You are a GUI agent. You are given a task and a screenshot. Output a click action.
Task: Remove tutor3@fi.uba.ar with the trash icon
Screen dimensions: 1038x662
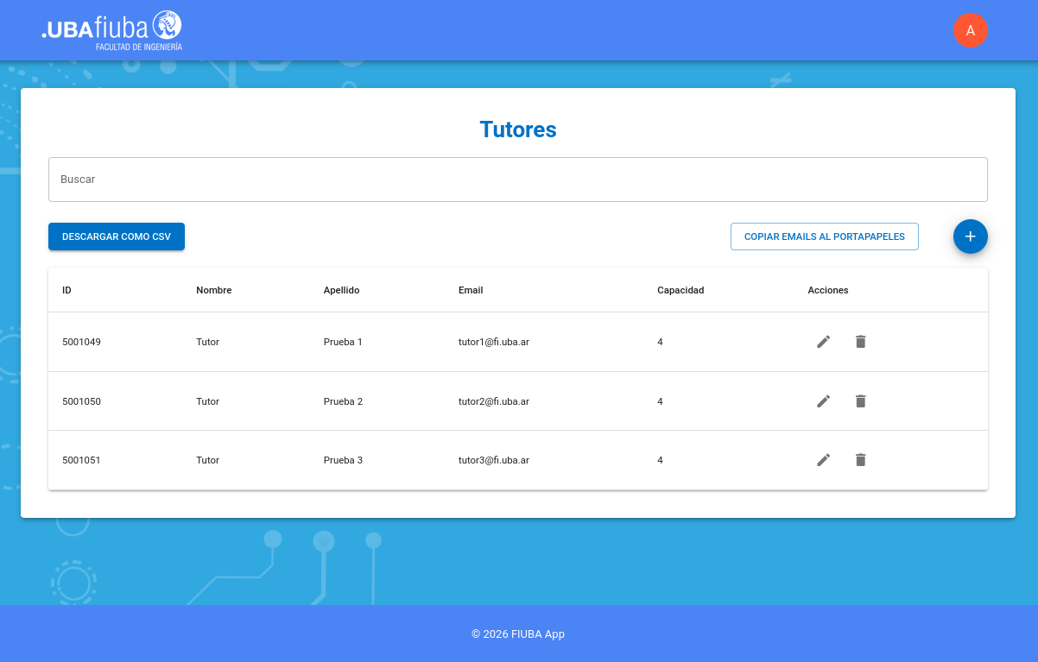[x=860, y=460]
